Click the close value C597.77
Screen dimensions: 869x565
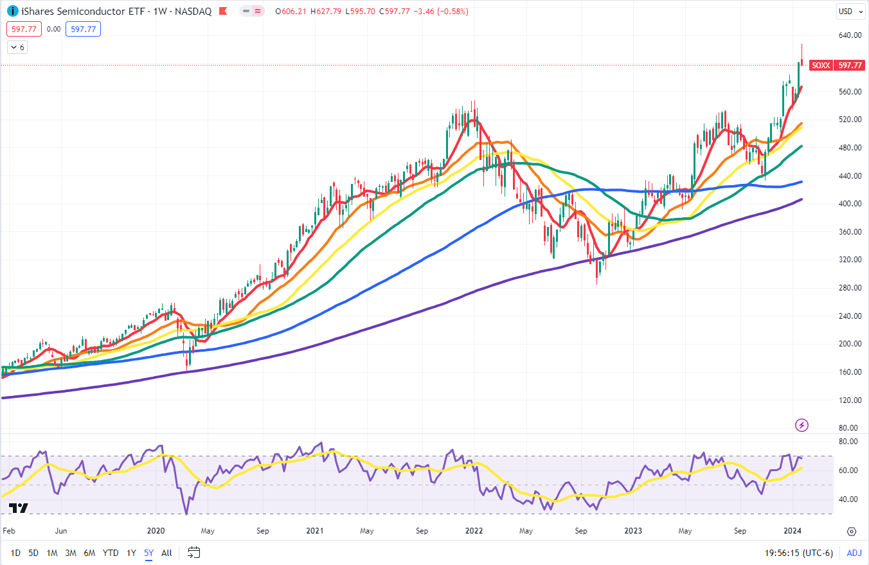(x=395, y=12)
